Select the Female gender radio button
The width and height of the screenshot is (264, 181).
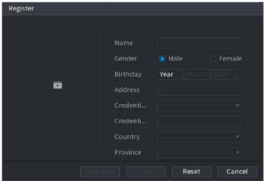(x=213, y=59)
